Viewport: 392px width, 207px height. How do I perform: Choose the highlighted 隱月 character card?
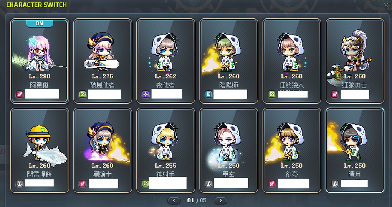[x=354, y=150]
